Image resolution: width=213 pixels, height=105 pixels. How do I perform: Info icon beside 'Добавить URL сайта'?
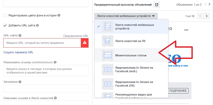(x=37, y=25)
